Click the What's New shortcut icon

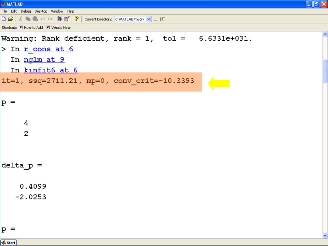click(x=48, y=27)
